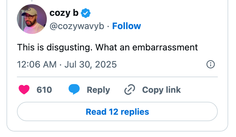Open the "12:06 AM" timestamp

37,65
